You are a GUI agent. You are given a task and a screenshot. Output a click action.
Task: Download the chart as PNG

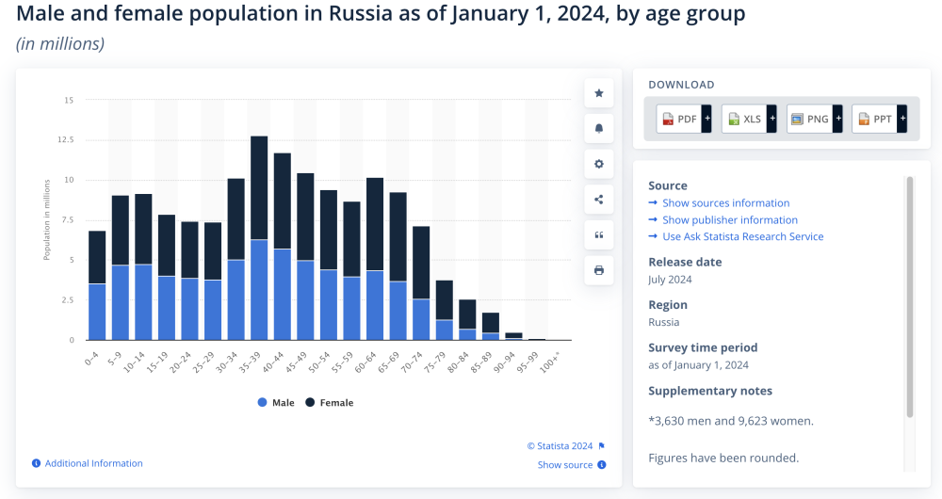coord(809,119)
